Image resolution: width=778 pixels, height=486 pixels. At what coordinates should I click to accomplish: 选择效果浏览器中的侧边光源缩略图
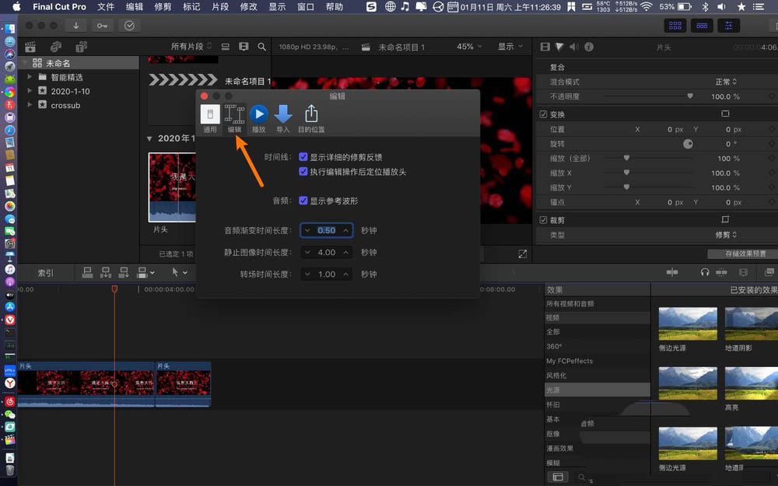tap(687, 322)
